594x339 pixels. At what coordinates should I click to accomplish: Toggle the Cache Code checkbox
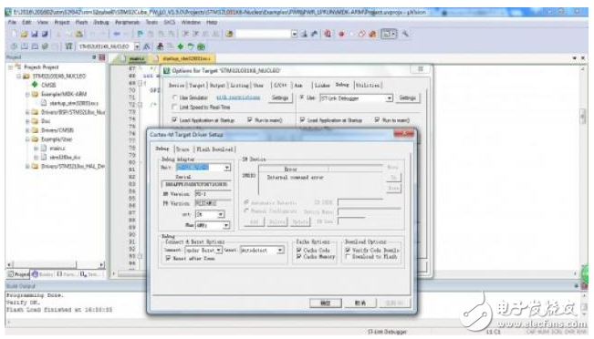click(299, 250)
